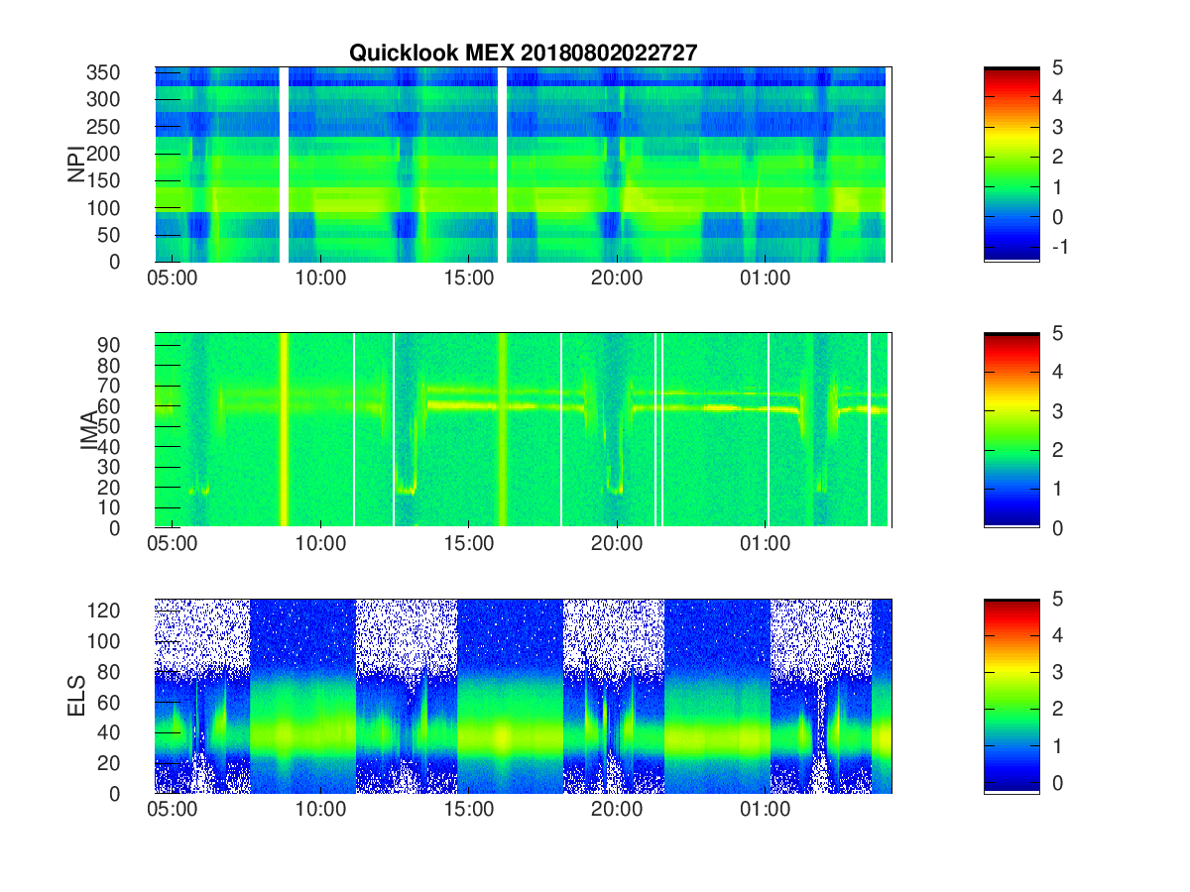Select the IMA y-axis label

(x=89, y=430)
